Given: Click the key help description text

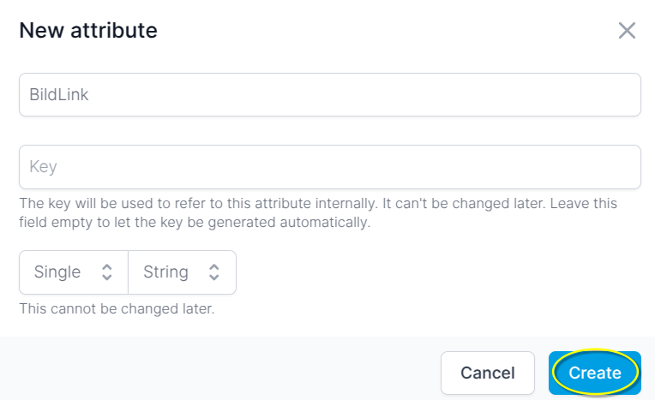Looking at the screenshot, I should point(318,212).
